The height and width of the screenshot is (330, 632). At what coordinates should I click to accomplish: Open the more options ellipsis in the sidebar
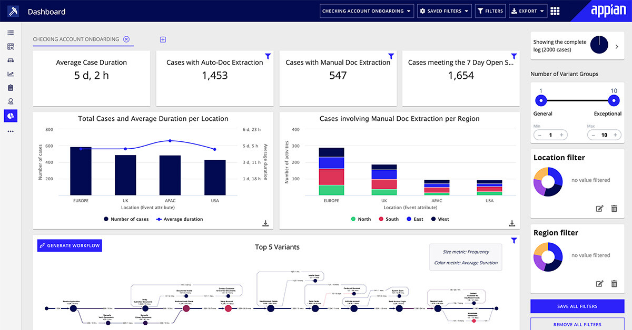pyautogui.click(x=11, y=130)
